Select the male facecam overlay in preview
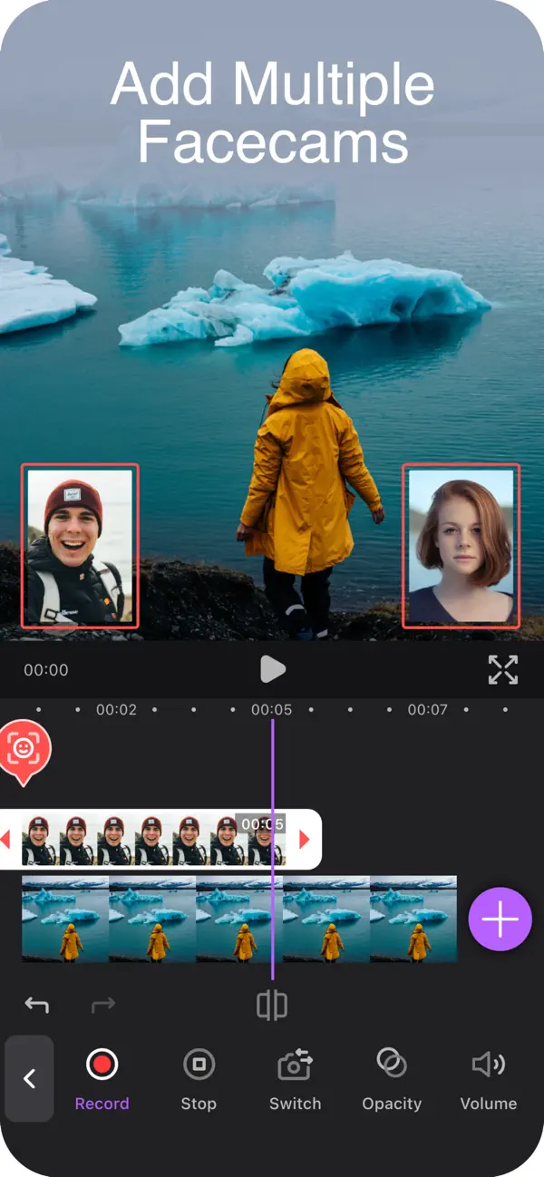The height and width of the screenshot is (1177, 544). (80, 546)
